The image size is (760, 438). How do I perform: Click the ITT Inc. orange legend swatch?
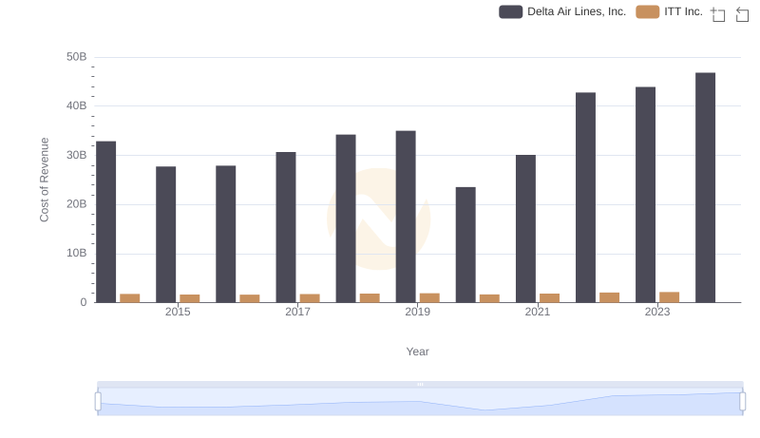pos(648,11)
